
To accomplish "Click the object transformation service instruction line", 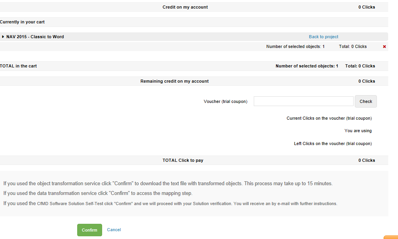I will 168,183.
